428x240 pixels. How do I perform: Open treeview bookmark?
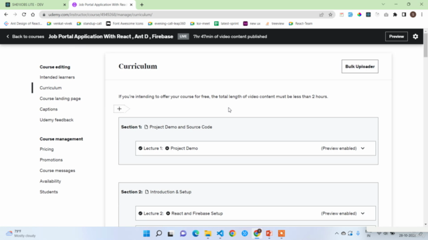pyautogui.click(x=275, y=23)
